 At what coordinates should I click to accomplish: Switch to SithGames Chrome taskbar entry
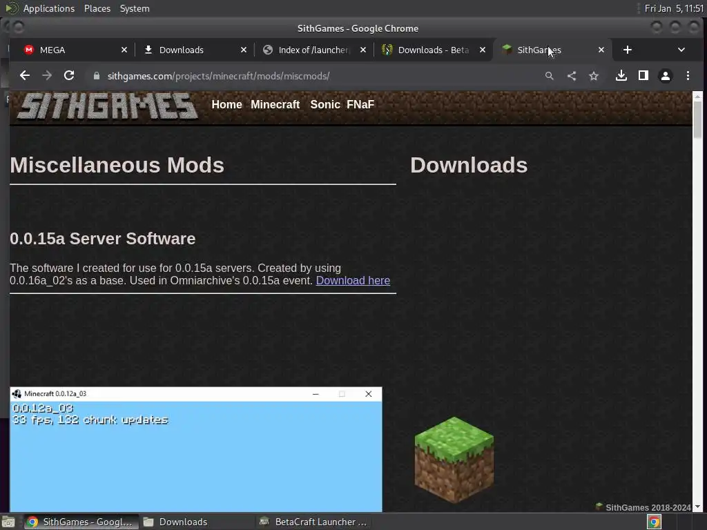point(80,522)
